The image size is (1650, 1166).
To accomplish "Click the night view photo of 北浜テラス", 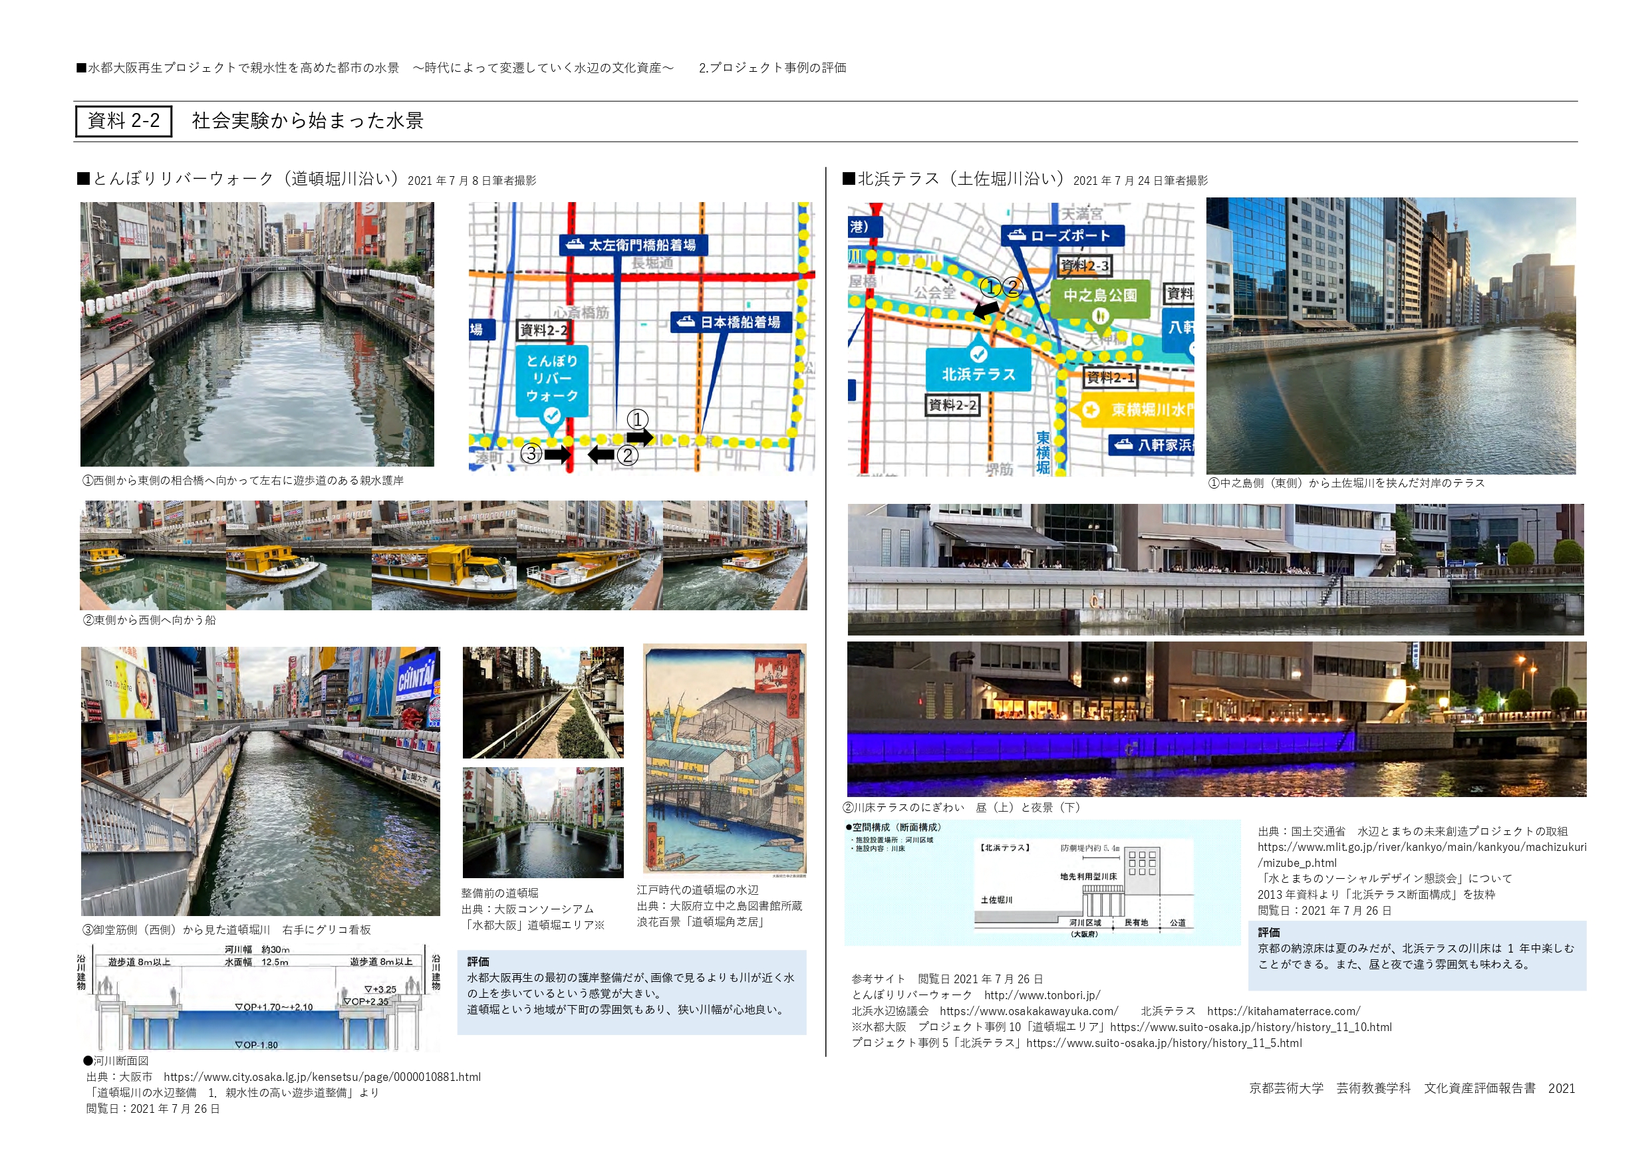I will (x=1216, y=719).
